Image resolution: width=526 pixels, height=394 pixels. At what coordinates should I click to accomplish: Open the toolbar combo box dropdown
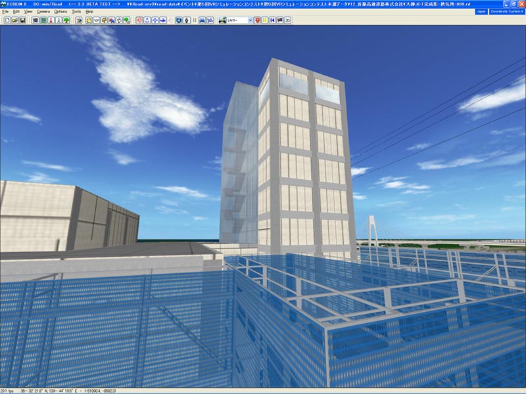(x=250, y=20)
